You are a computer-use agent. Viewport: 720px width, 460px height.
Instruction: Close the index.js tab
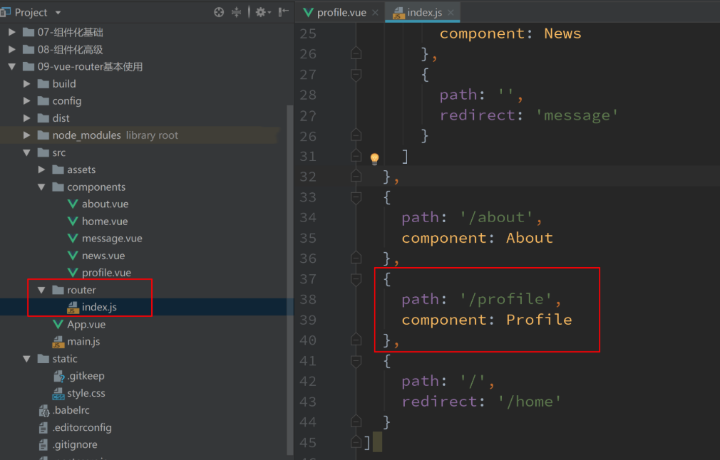point(451,12)
